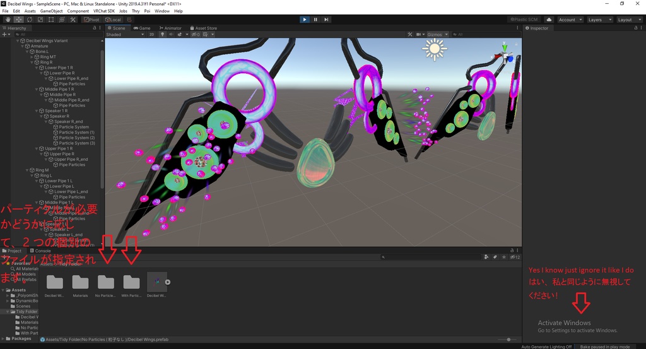The width and height of the screenshot is (646, 349).
Task: Click the orientation gizmo in scene view
Action: click(x=505, y=56)
